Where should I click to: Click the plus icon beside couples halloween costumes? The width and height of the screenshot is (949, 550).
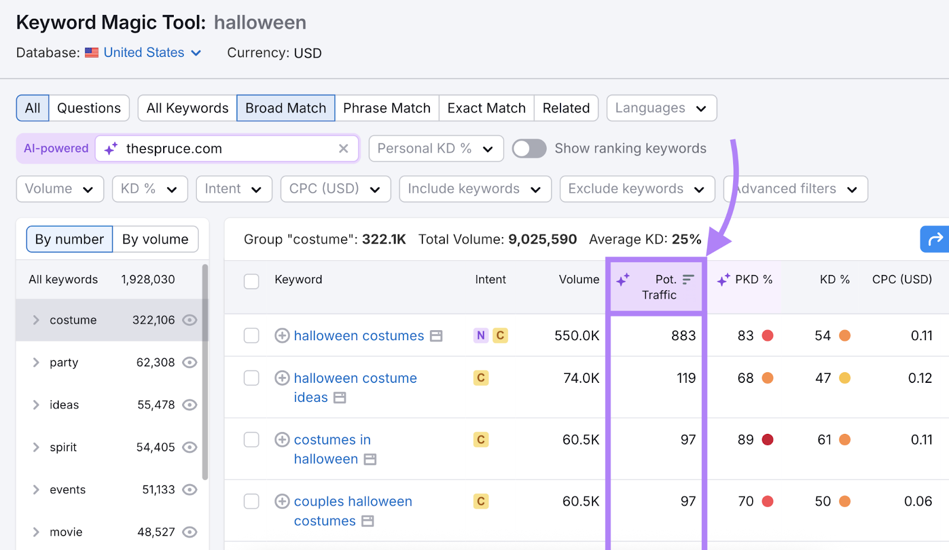[282, 501]
